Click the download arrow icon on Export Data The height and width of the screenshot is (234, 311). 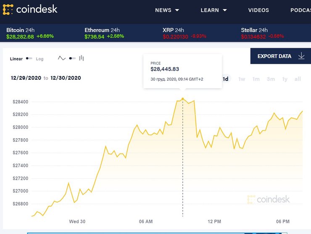click(x=301, y=56)
